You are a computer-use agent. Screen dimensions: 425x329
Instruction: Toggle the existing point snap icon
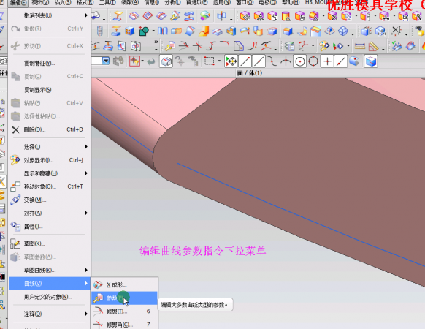pyautogui.click(x=327, y=61)
